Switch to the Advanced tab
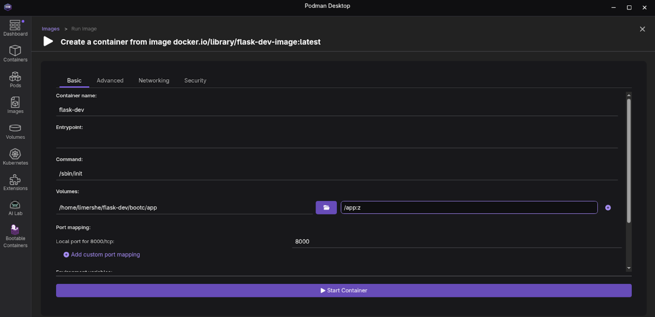655x317 pixels. tap(110, 81)
